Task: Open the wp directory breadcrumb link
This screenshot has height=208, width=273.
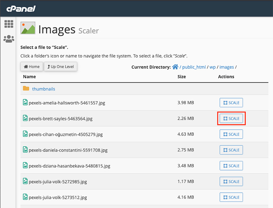Action: tap(212, 67)
